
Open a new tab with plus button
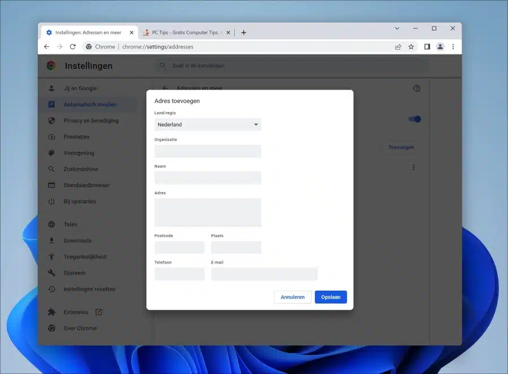(244, 32)
